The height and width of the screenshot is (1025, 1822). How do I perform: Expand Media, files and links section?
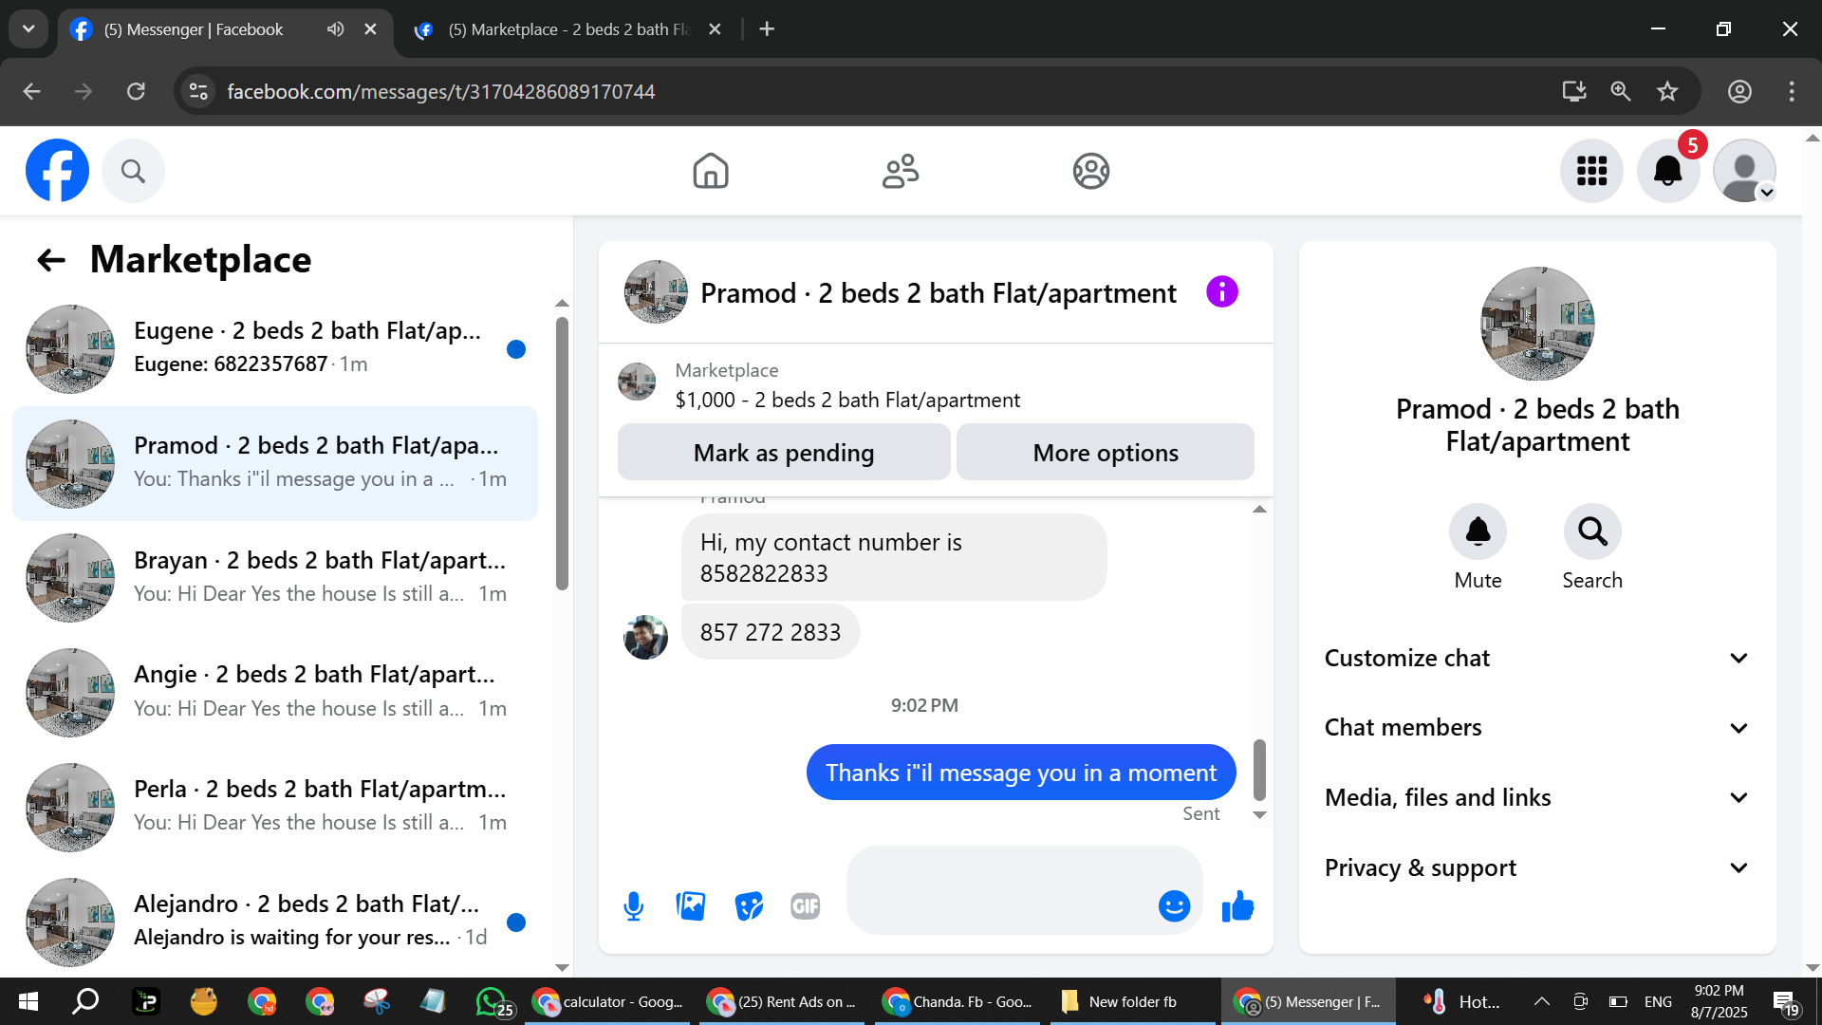[1537, 798]
